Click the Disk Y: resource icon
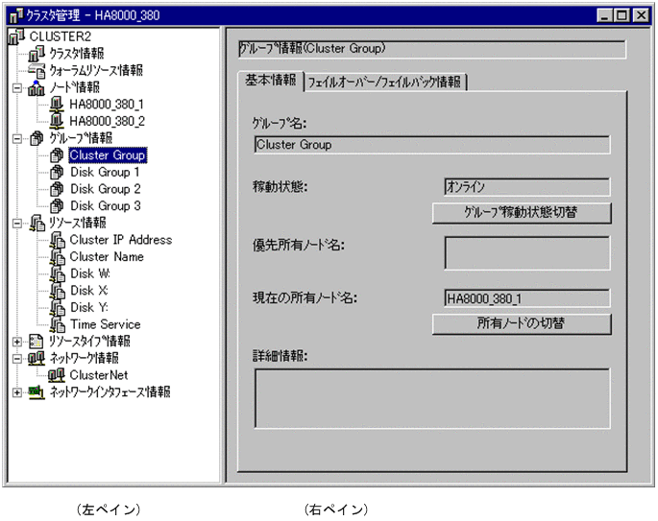Image resolution: width=658 pixels, height=521 pixels. 58,308
